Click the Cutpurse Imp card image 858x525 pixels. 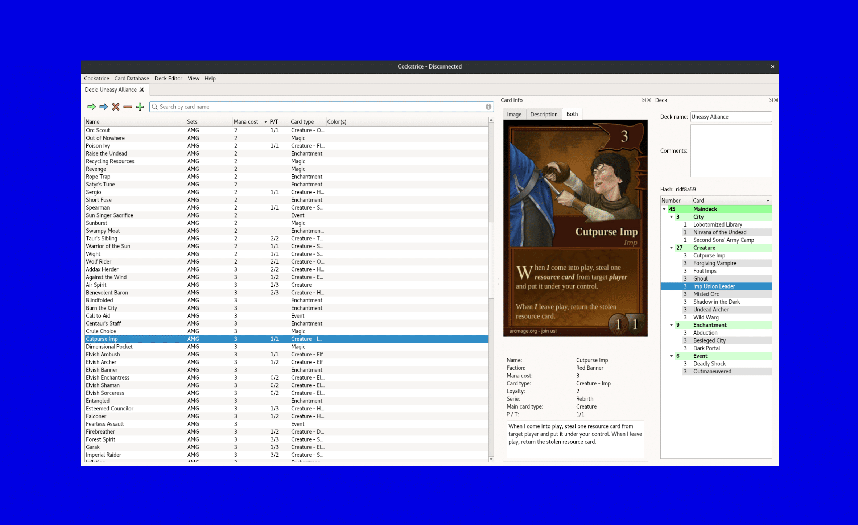pos(575,228)
